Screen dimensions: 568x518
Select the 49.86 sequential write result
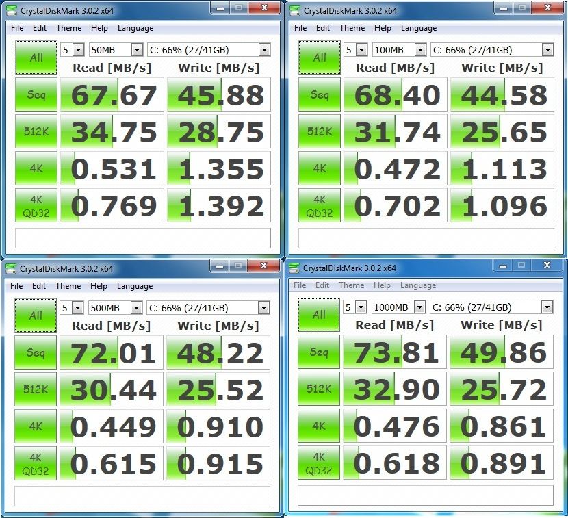502,352
